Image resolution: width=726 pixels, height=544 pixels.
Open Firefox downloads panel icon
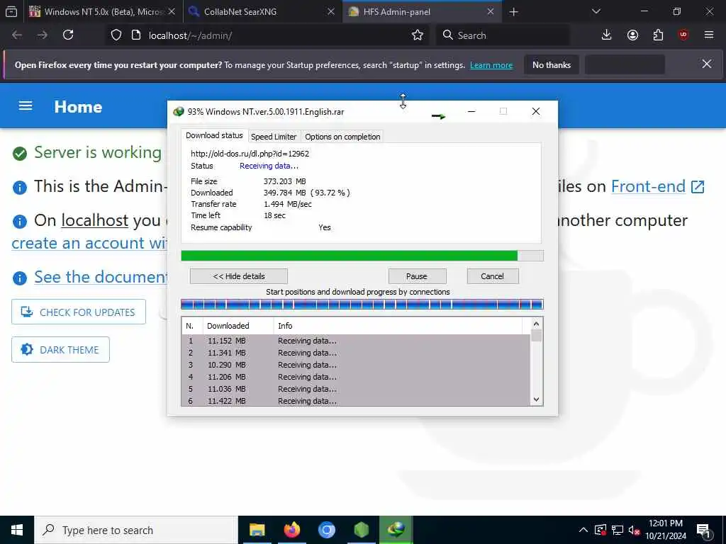(x=606, y=35)
